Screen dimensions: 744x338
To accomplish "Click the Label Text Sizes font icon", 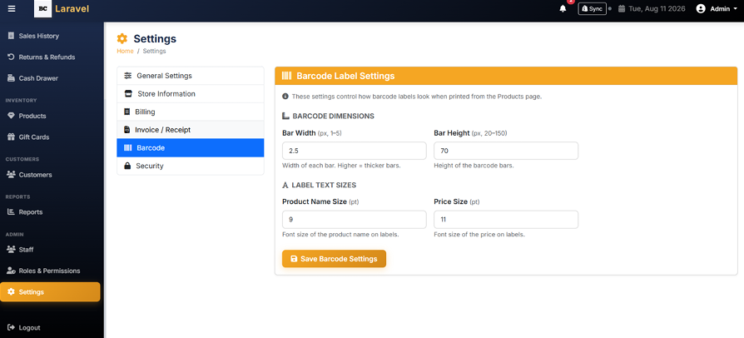I will click(285, 185).
